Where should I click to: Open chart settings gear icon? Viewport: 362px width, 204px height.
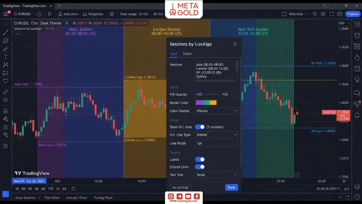click(323, 14)
